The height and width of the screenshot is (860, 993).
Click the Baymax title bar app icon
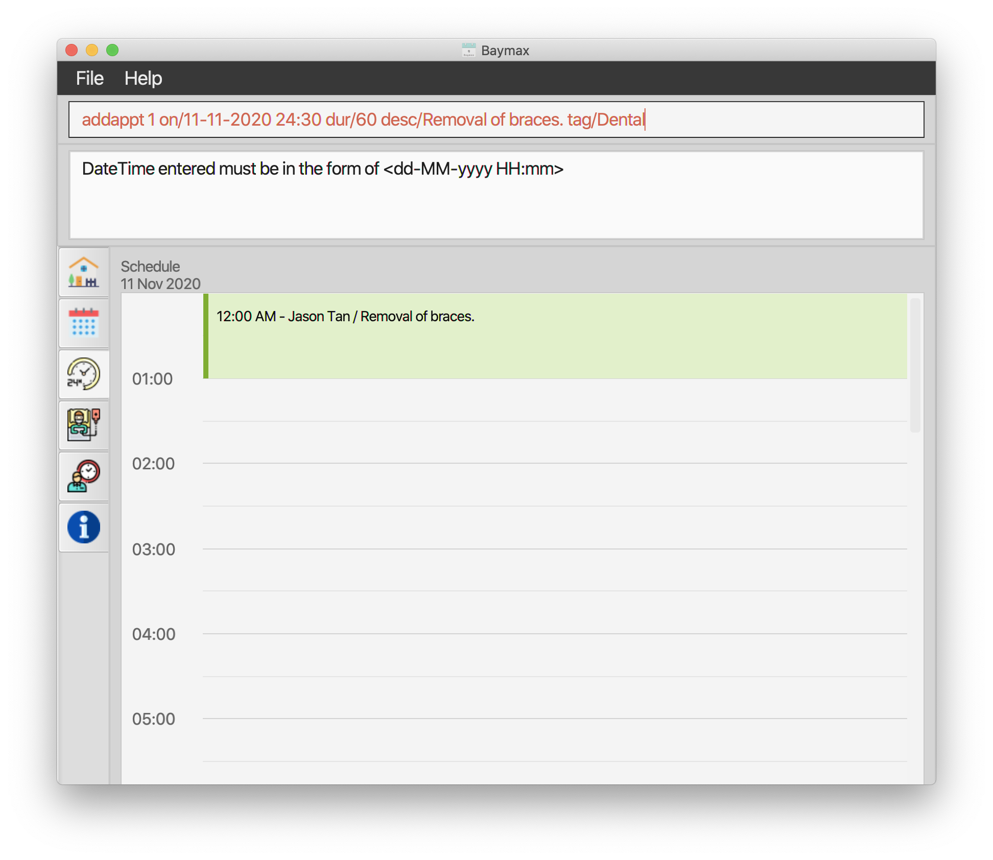coord(468,50)
